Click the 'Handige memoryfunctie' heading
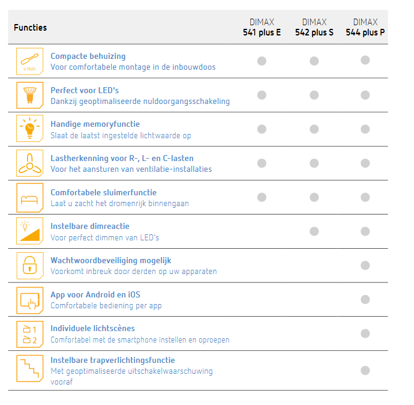414x405 pixels. coord(95,124)
